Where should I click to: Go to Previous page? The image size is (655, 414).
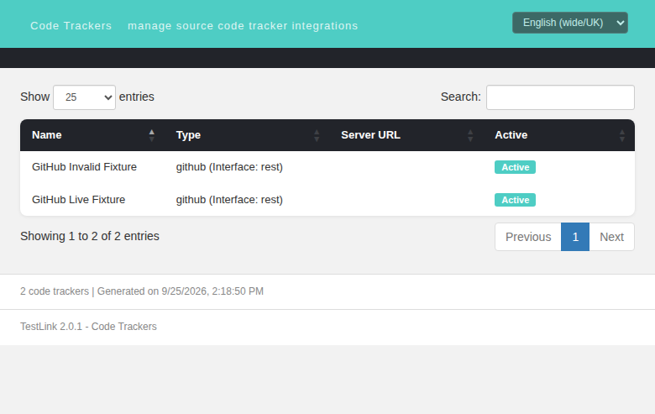click(x=528, y=237)
